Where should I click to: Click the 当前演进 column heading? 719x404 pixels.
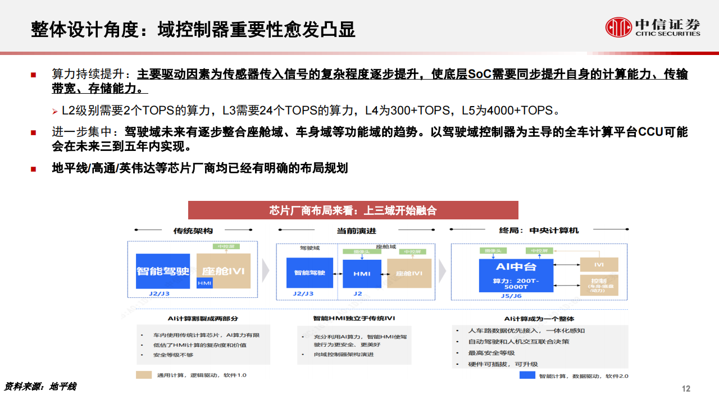(x=356, y=230)
